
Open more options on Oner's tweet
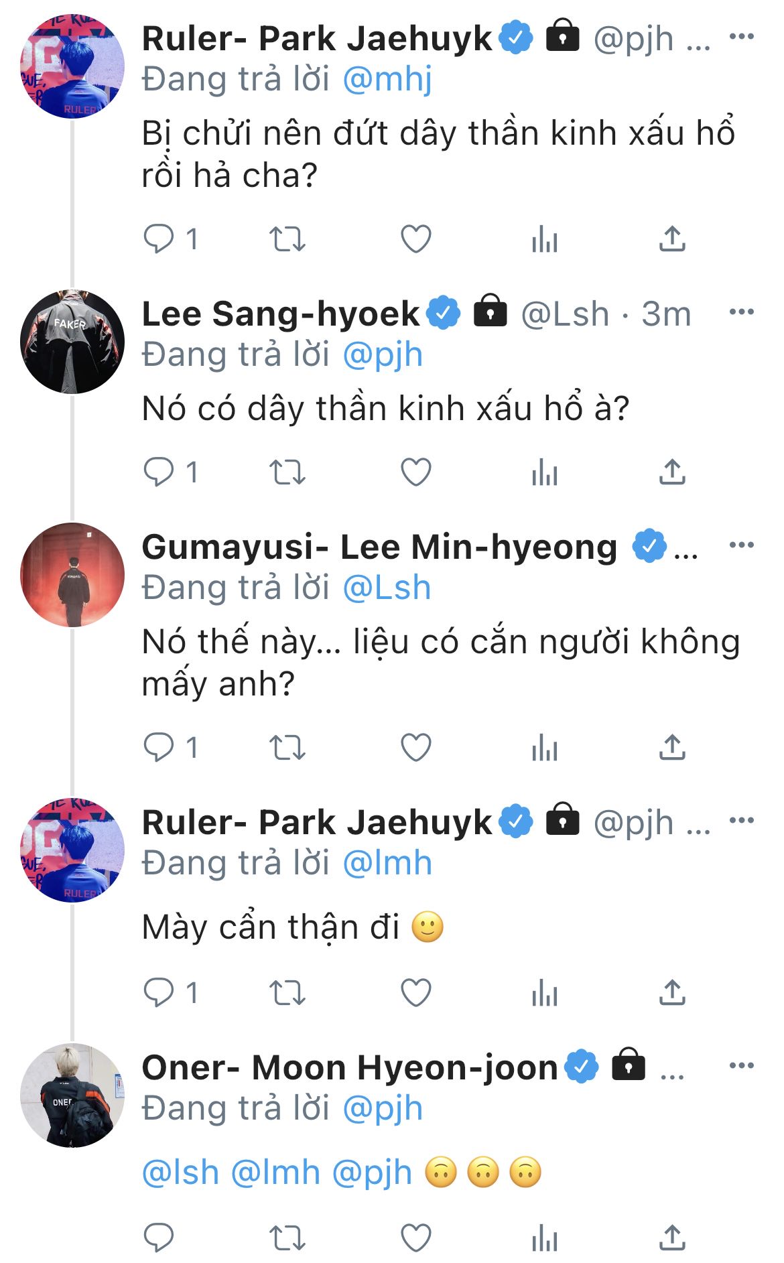pyautogui.click(x=741, y=1066)
